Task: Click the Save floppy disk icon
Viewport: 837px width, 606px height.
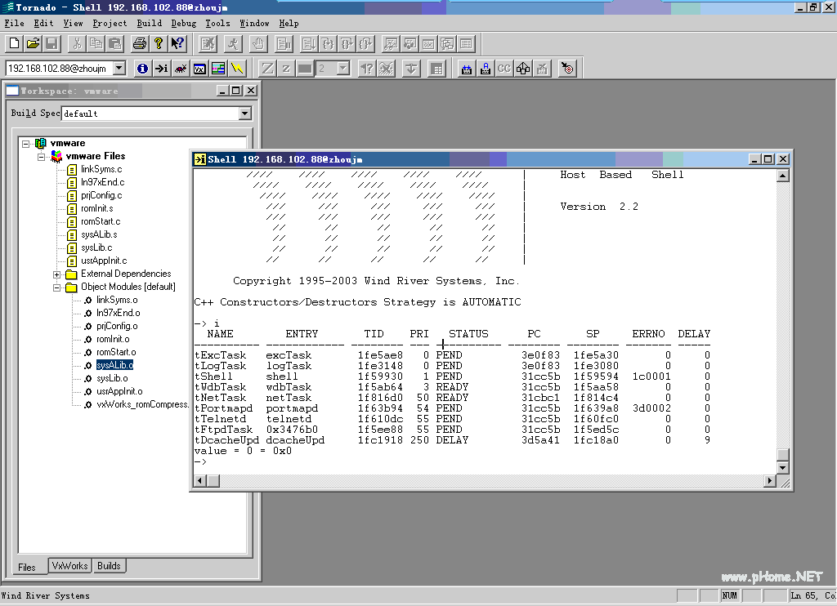Action: click(x=51, y=44)
